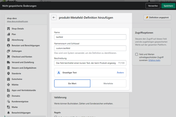
Task: Click the Name input field
Action: pos(90,37)
